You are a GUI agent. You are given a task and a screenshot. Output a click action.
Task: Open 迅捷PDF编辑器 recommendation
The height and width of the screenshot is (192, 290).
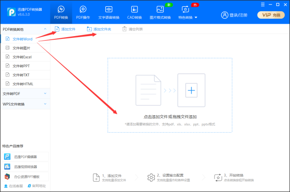25,157
